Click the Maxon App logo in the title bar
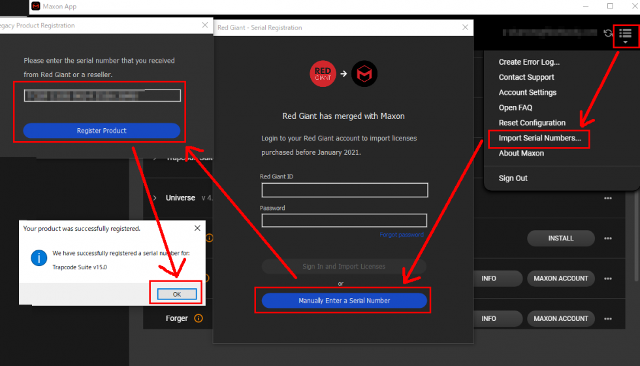Viewport: 640px width, 366px height. (36, 6)
